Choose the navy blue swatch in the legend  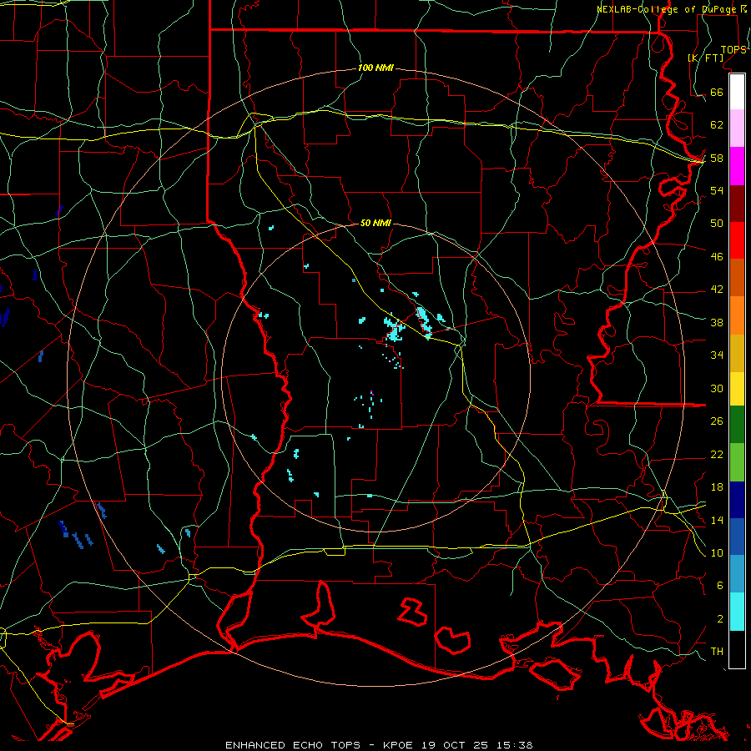(737, 500)
